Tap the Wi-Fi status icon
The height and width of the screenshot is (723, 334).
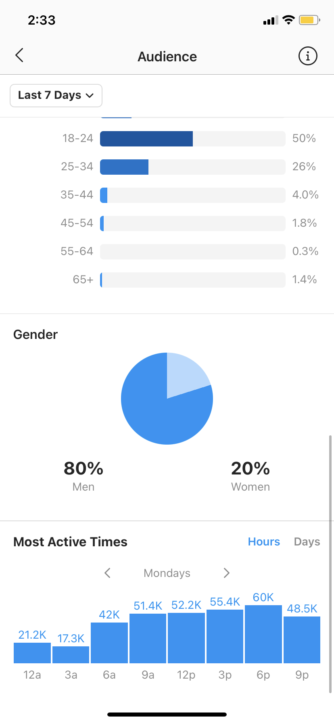point(288,20)
